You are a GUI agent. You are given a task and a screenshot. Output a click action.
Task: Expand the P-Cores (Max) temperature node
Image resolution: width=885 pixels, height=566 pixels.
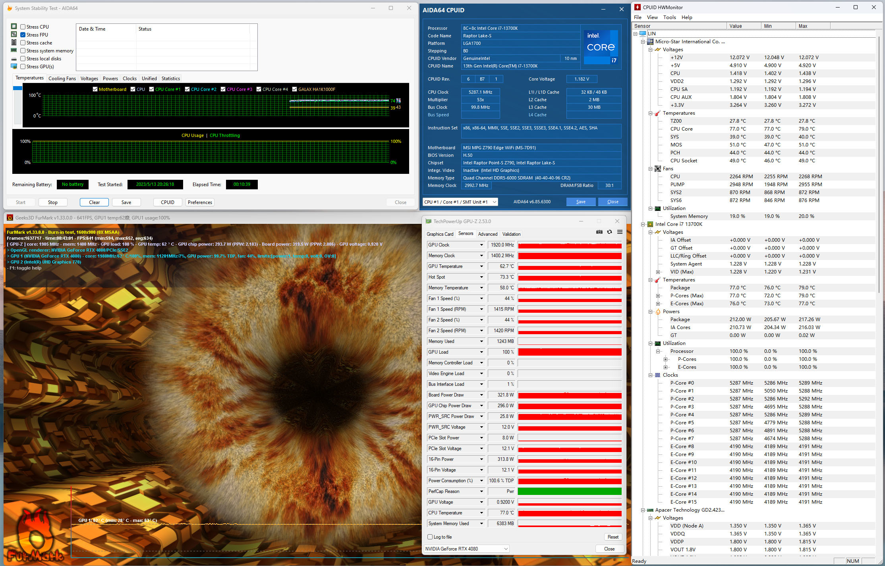pos(658,296)
